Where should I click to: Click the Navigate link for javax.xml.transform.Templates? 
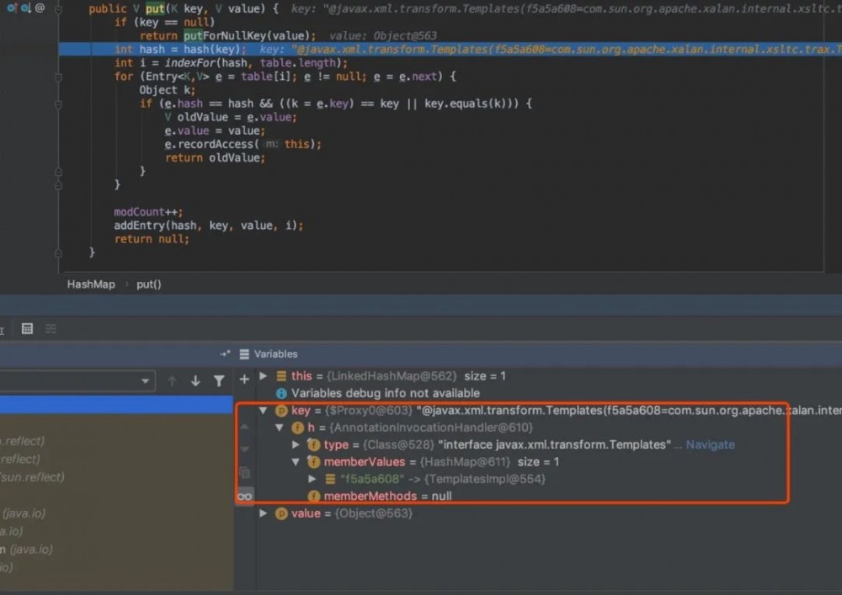pyautogui.click(x=710, y=444)
